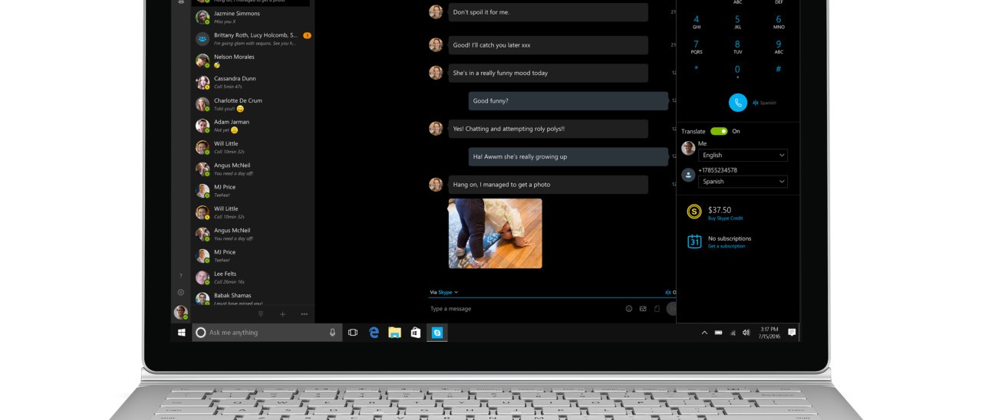Screen dimensions: 982x420
Task: Open the Windows Store from taskbar
Action: (x=415, y=333)
